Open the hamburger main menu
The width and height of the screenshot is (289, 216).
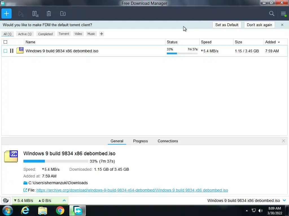[x=283, y=13]
